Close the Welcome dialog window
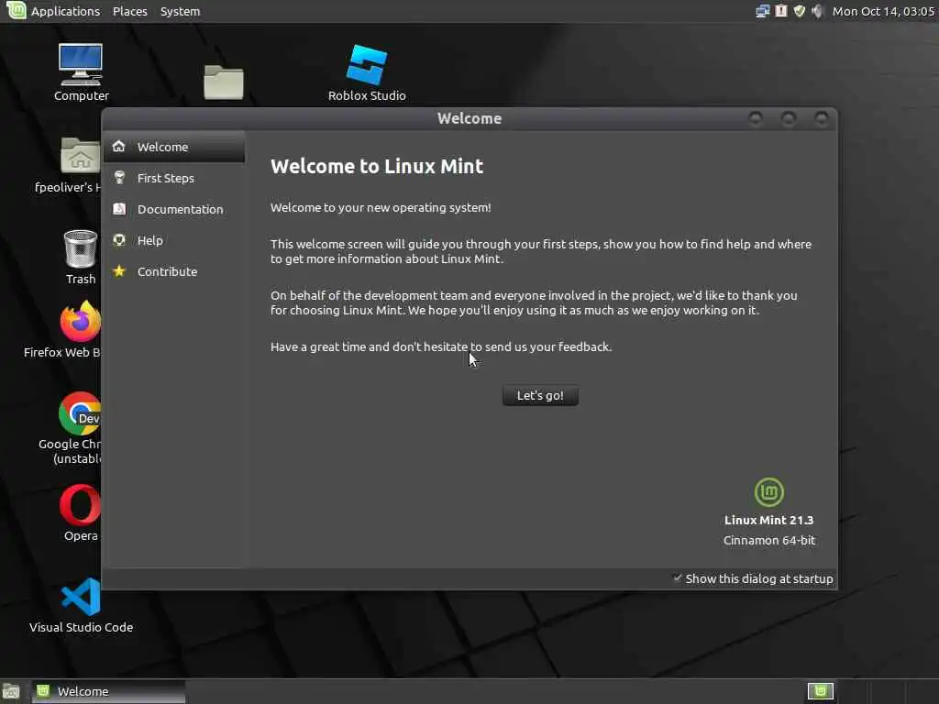 [821, 118]
